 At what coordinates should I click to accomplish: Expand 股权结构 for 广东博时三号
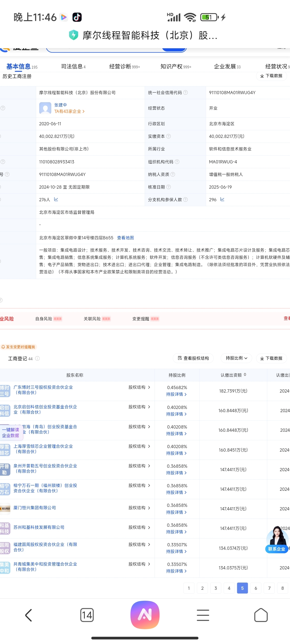coord(139,387)
